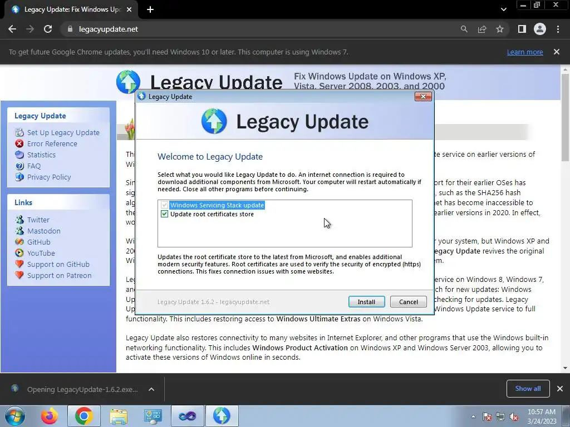The width and height of the screenshot is (570, 427).
Task: Click the lock icon in address bar
Action: tap(70, 29)
